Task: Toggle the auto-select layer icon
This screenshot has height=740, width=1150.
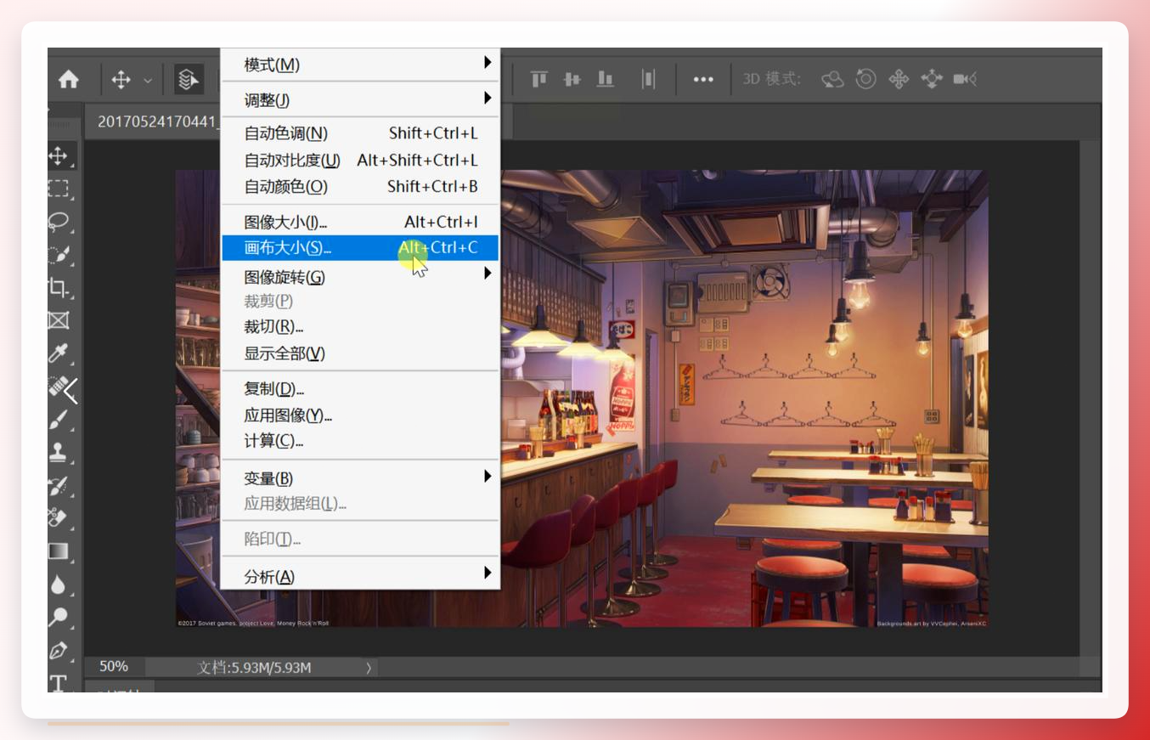Action: pyautogui.click(x=189, y=79)
